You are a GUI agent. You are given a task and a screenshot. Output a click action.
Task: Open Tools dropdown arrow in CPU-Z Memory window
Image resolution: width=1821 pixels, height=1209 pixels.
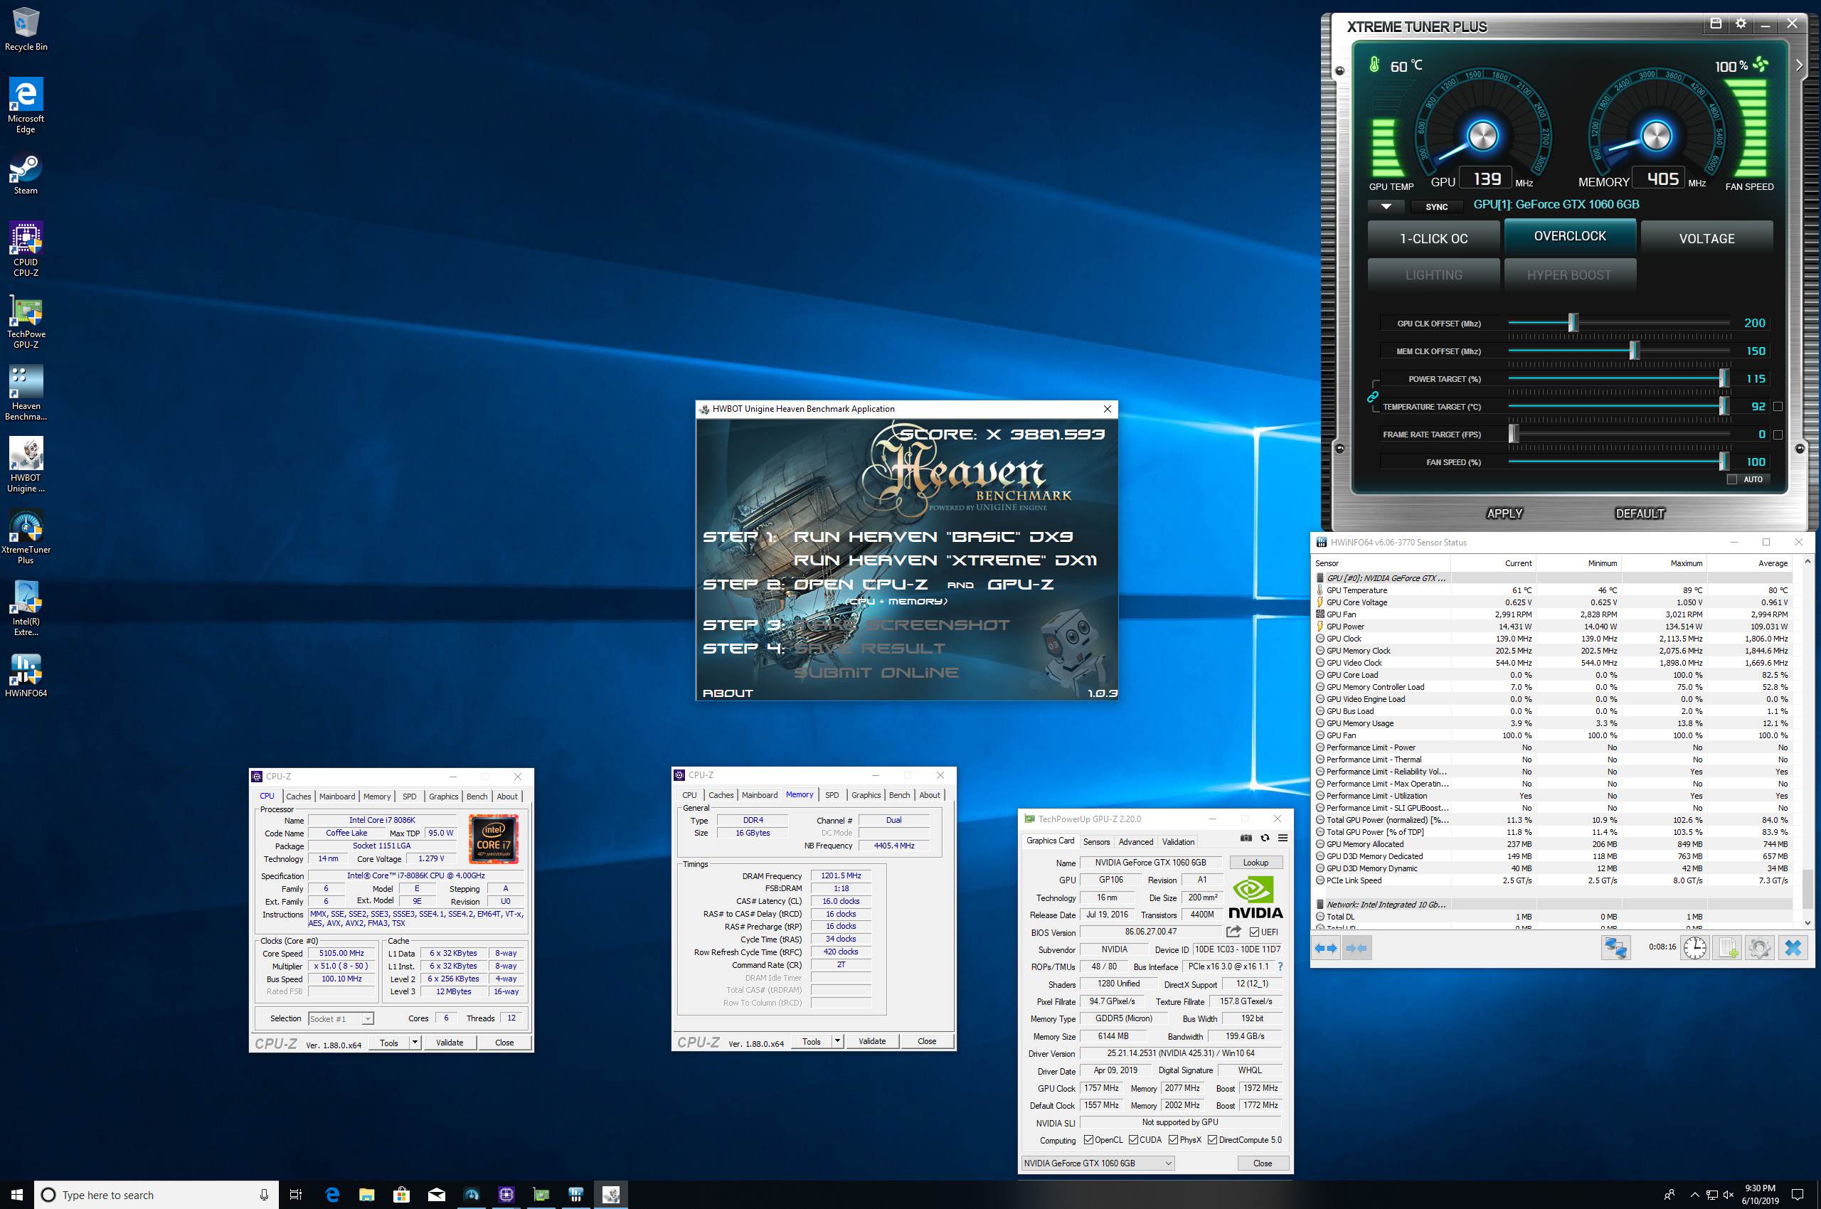[837, 1041]
